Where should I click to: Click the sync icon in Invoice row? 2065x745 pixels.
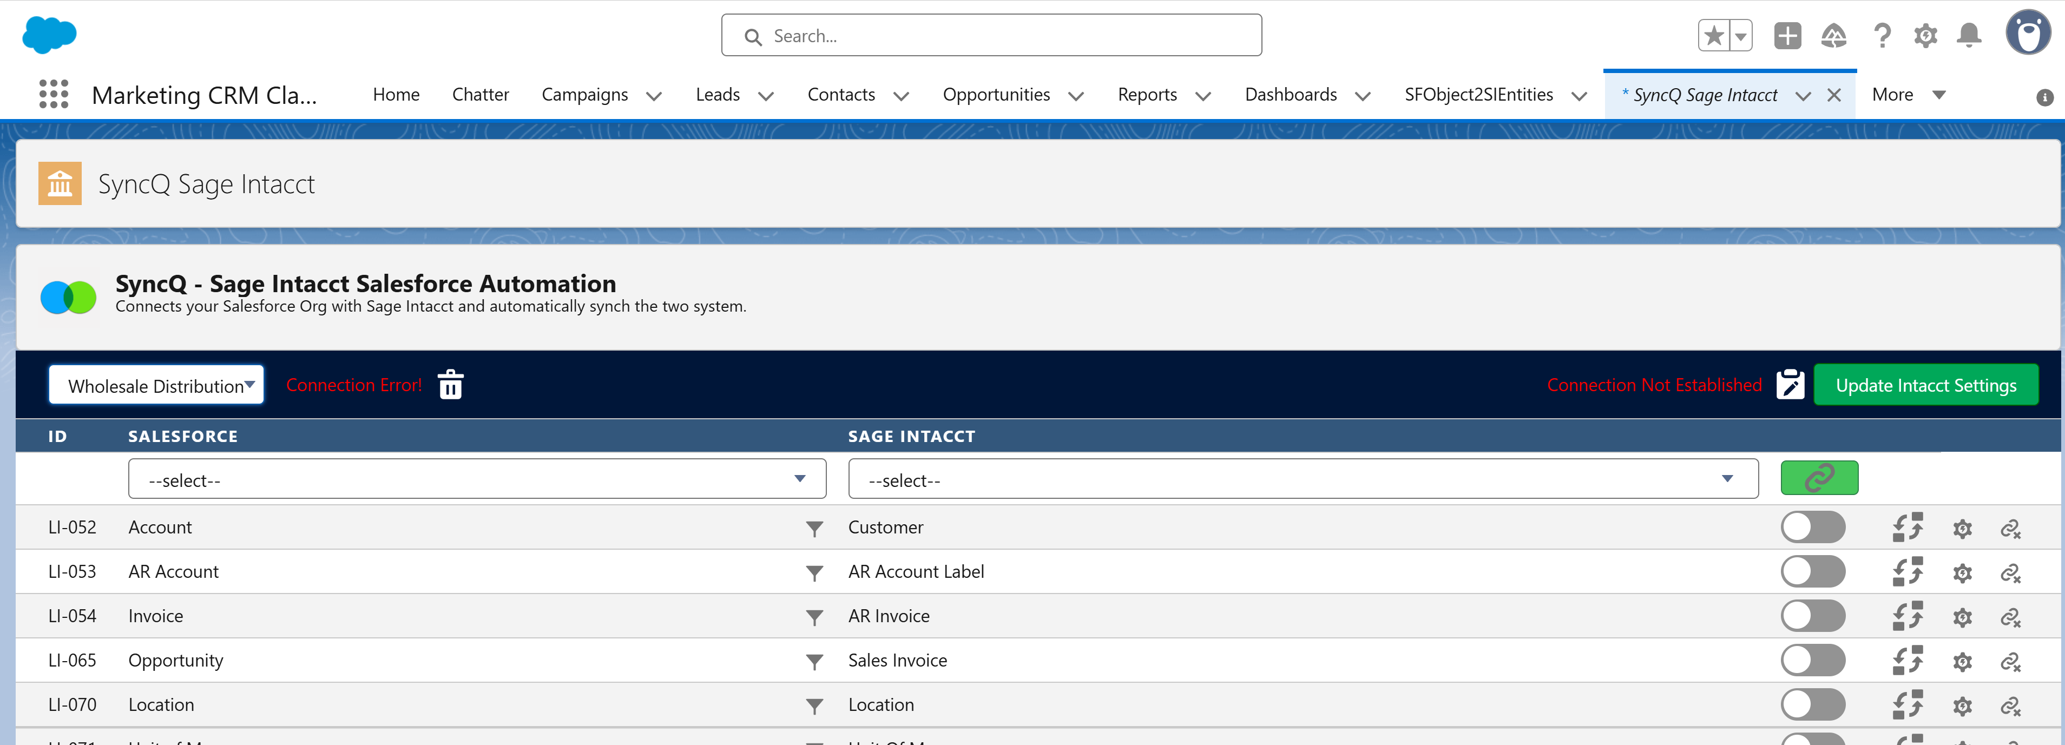click(1907, 616)
